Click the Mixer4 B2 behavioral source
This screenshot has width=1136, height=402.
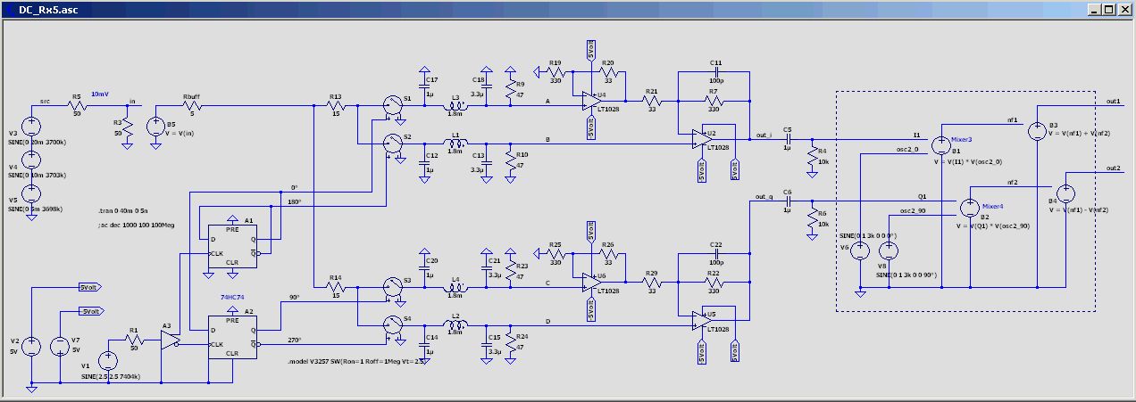970,208
